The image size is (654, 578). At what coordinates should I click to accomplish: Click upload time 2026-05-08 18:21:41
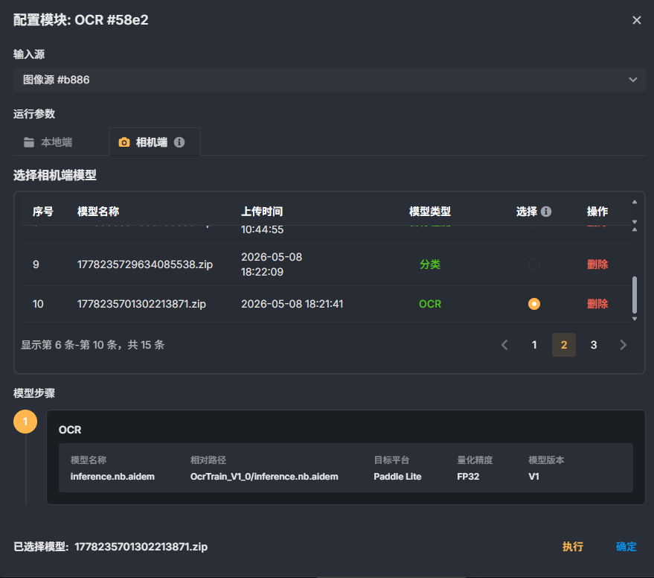point(292,304)
